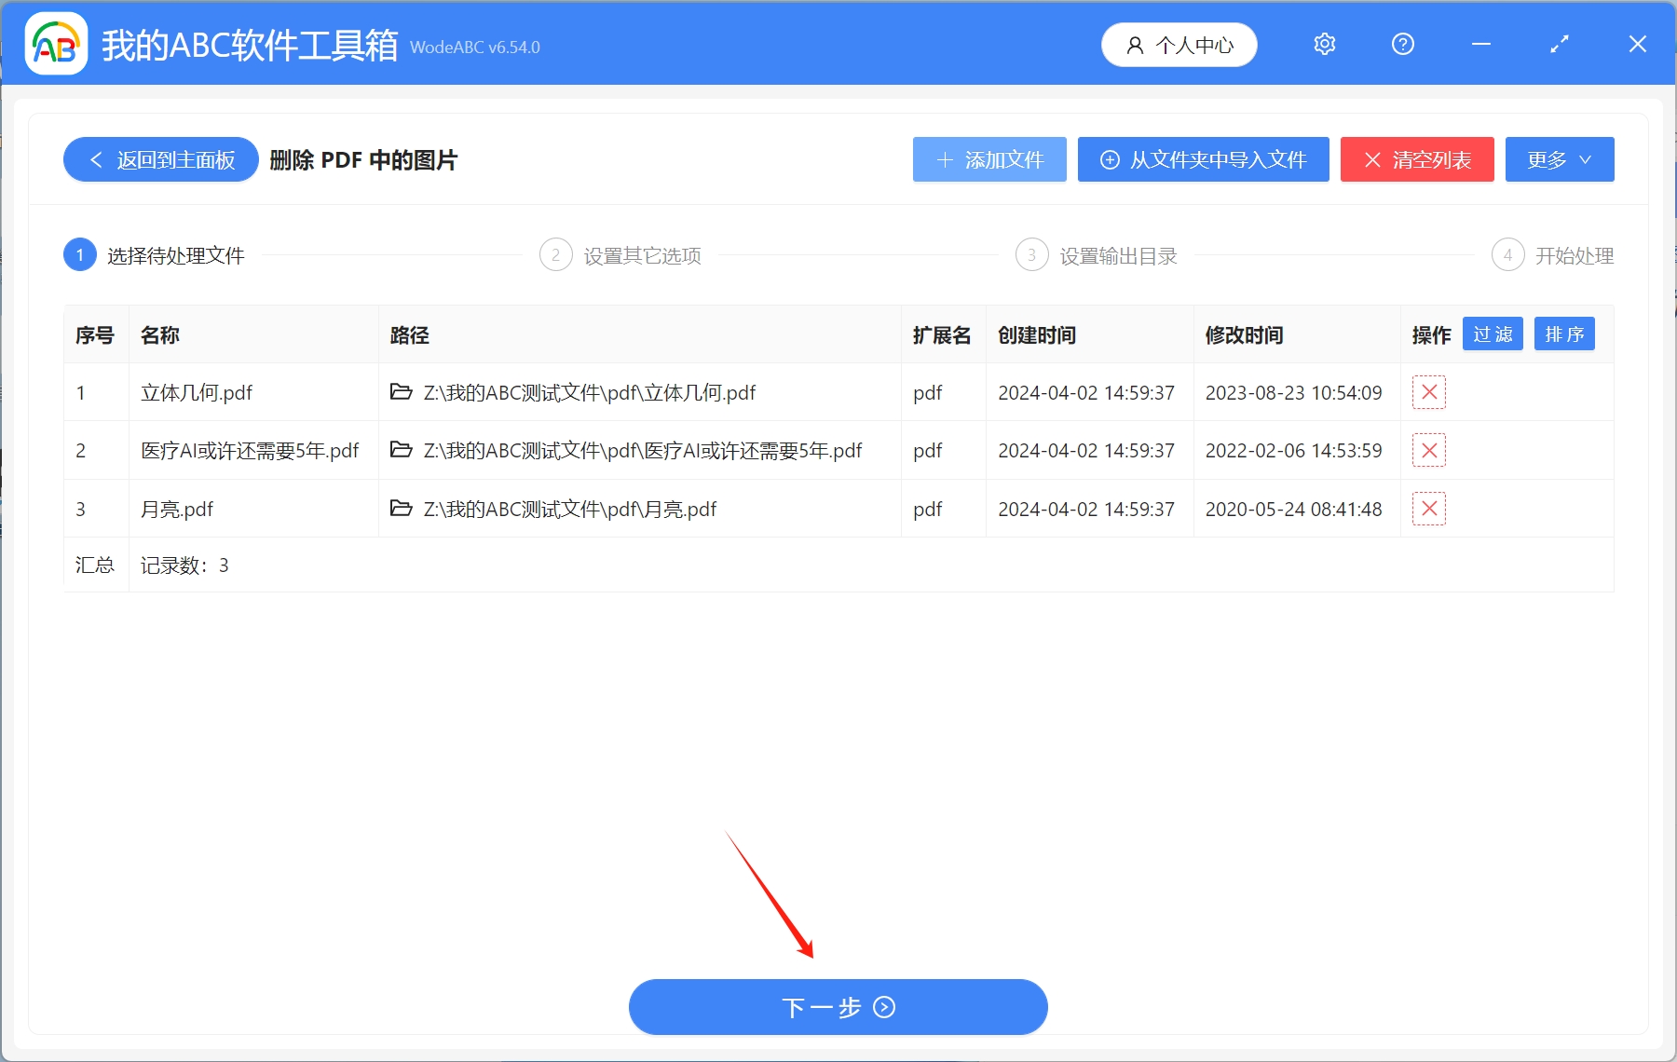This screenshot has height=1062, width=1677.
Task: Open the settings gear icon
Action: click(x=1324, y=44)
